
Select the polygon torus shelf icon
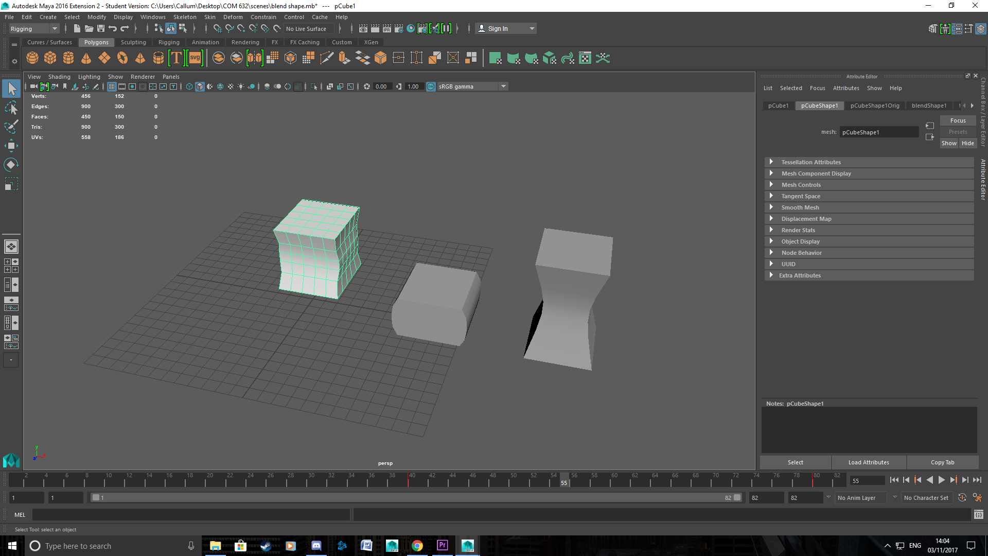coord(122,58)
